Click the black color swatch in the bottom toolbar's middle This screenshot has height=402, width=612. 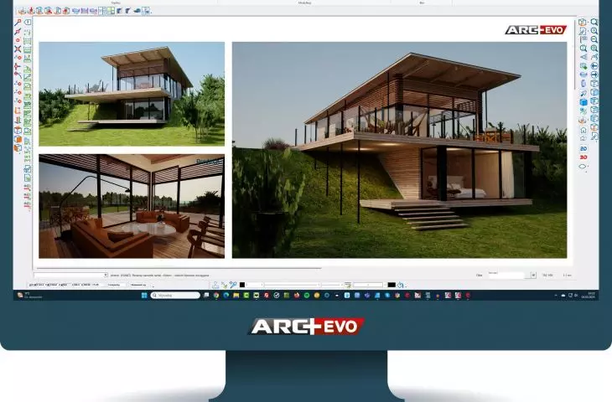(x=242, y=285)
